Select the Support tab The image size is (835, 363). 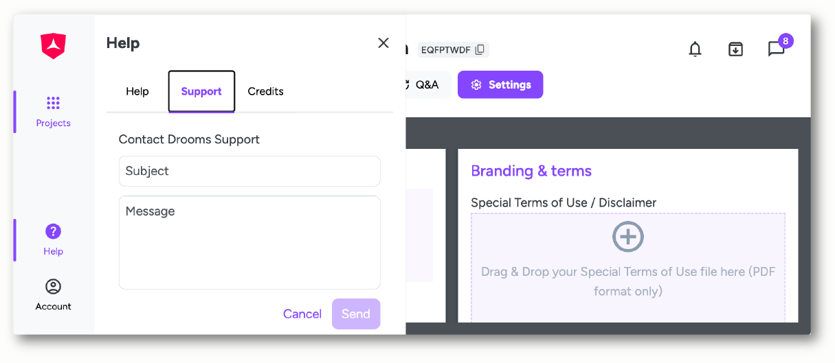click(201, 91)
